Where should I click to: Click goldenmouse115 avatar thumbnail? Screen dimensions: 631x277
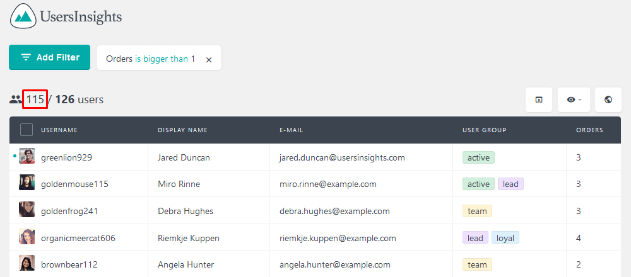point(27,183)
